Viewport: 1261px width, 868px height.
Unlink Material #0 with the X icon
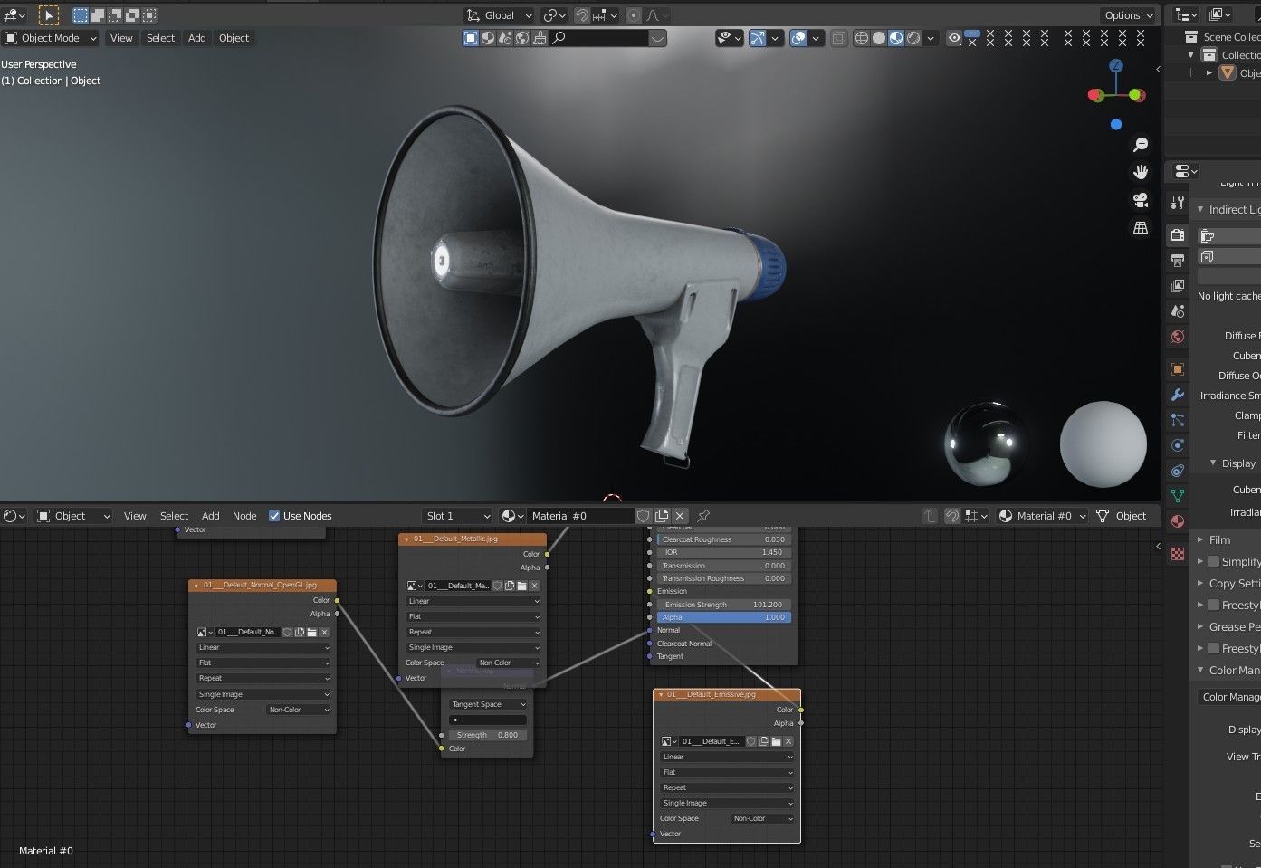(x=680, y=516)
